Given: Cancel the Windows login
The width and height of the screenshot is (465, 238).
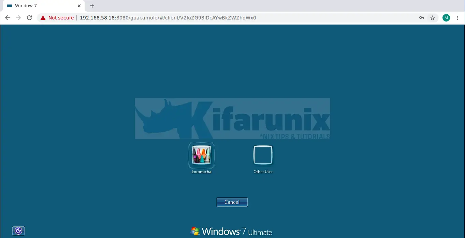Looking at the screenshot, I should pos(232,202).
